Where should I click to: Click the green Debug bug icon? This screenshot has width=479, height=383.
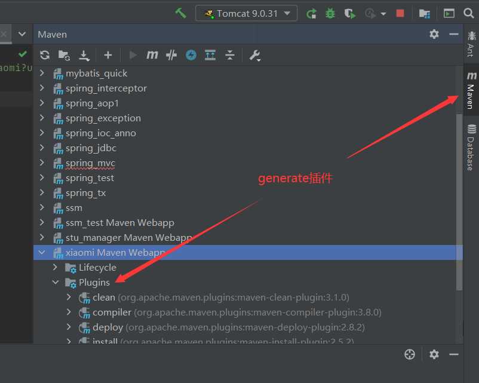point(330,14)
